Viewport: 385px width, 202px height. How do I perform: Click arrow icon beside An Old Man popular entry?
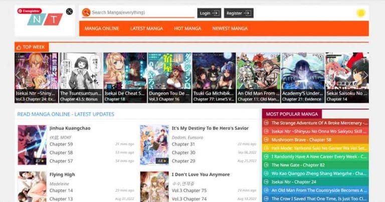coord(266,190)
